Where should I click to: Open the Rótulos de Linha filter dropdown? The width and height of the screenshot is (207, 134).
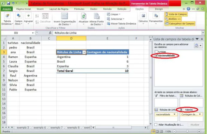coord(84,52)
